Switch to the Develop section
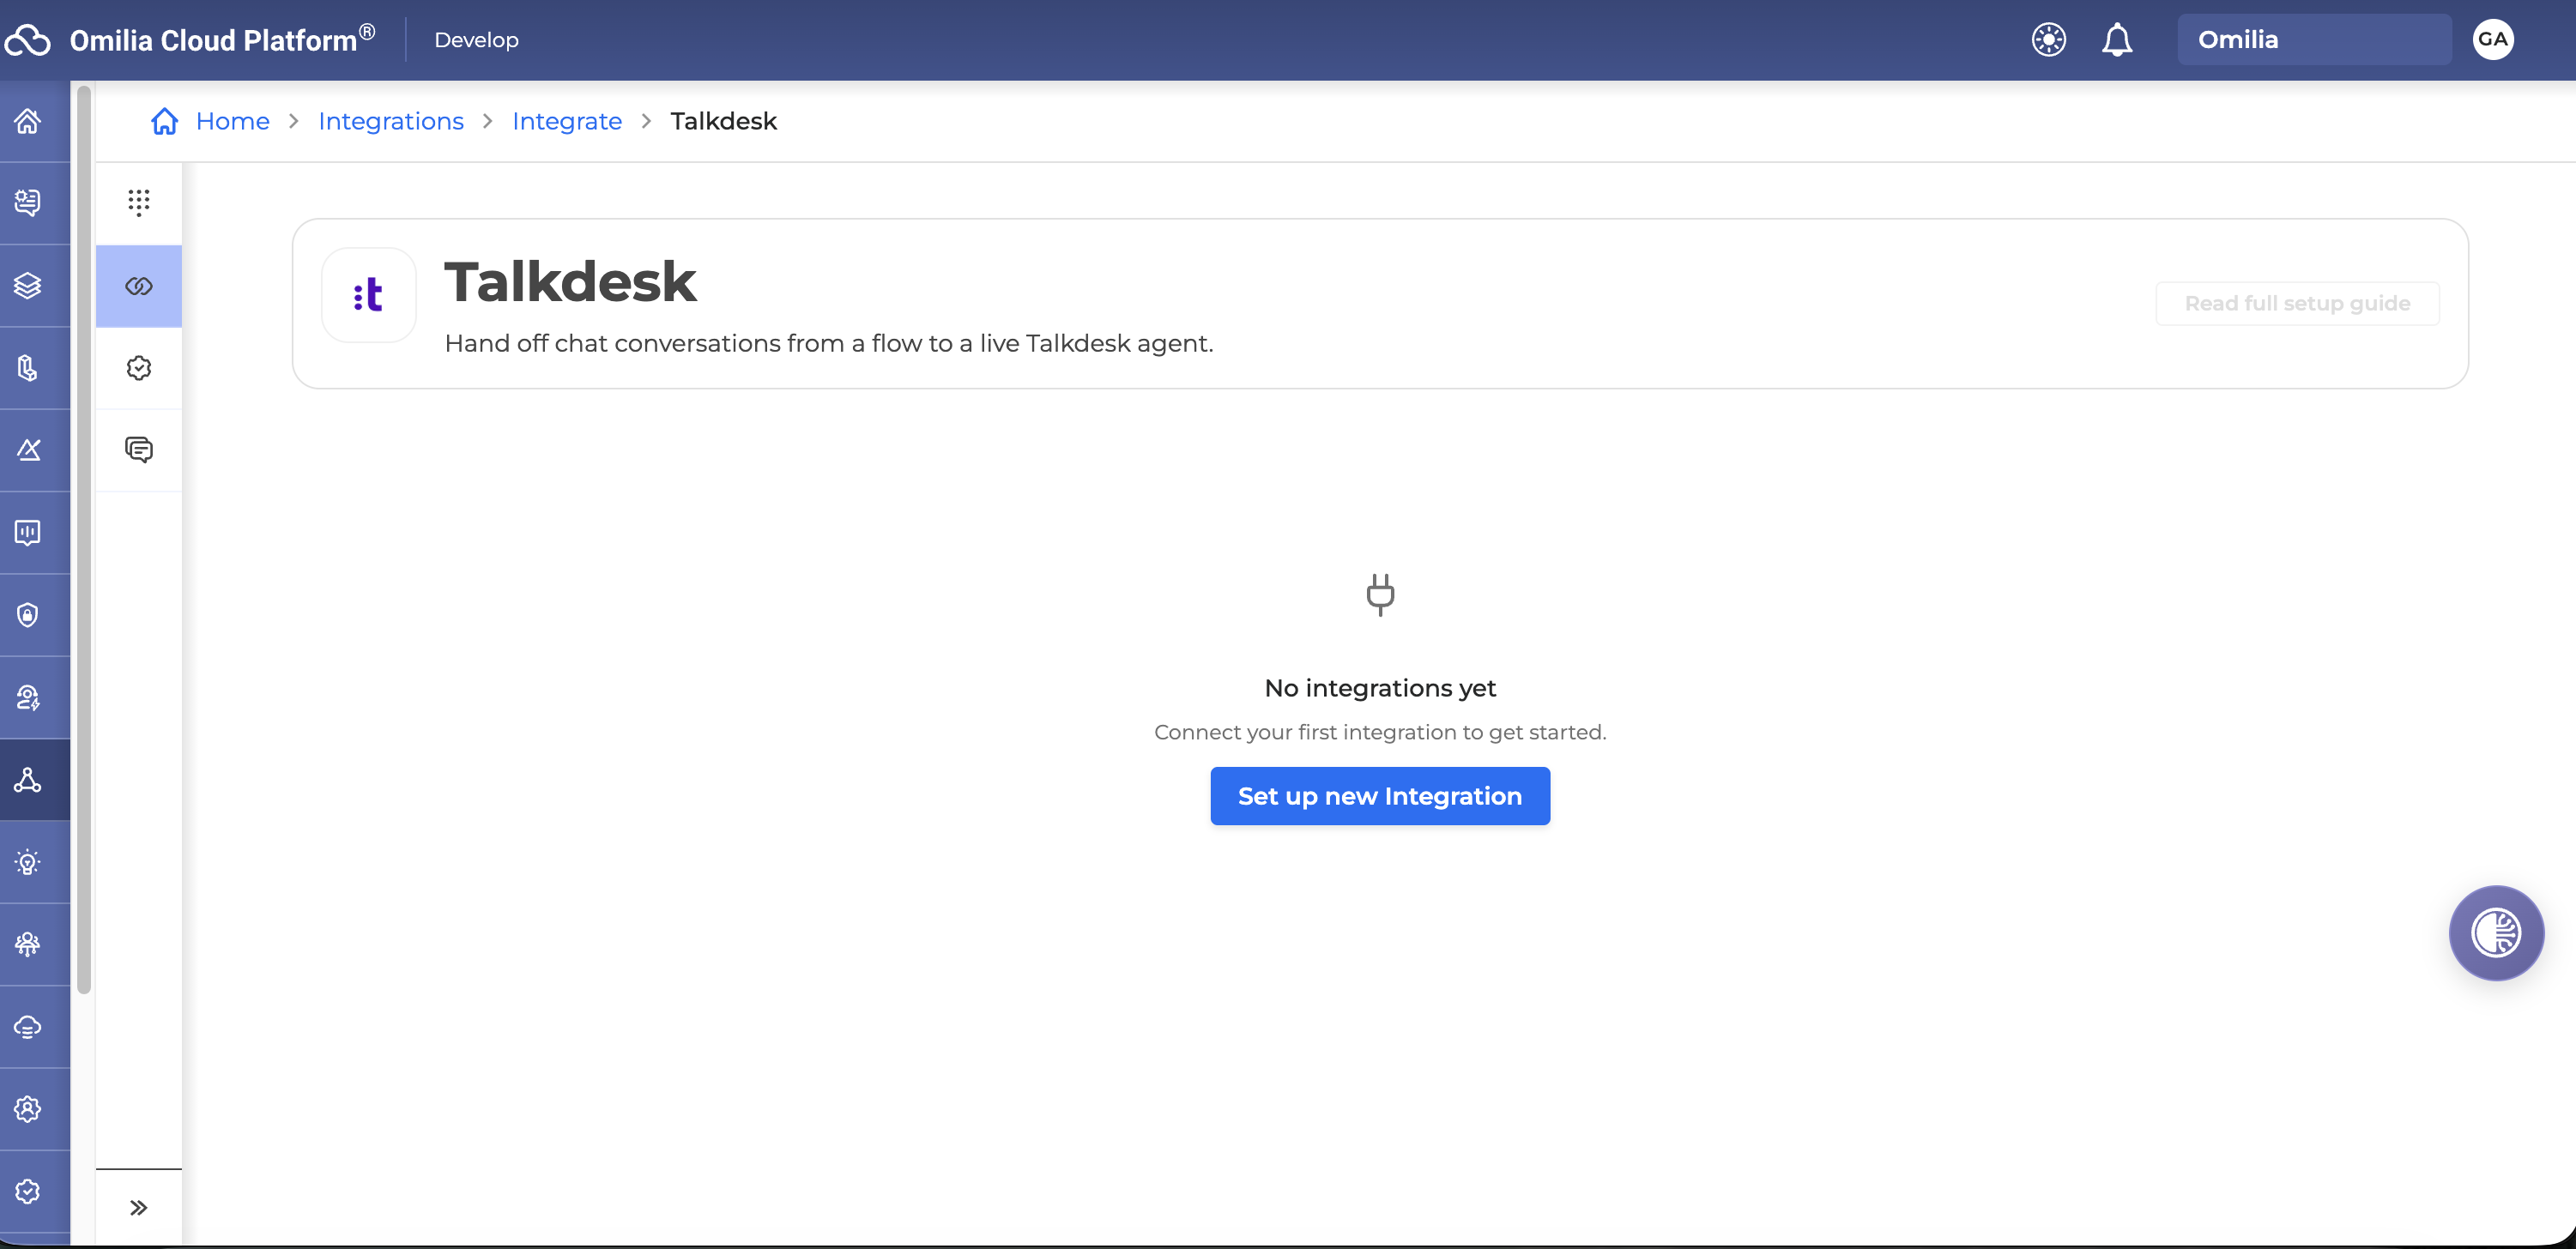Image resolution: width=2576 pixels, height=1249 pixels. [476, 40]
